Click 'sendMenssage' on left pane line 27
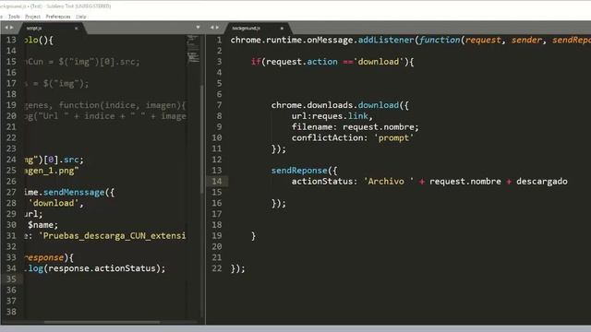Viewport: 591px width, 332px height. pos(74,193)
